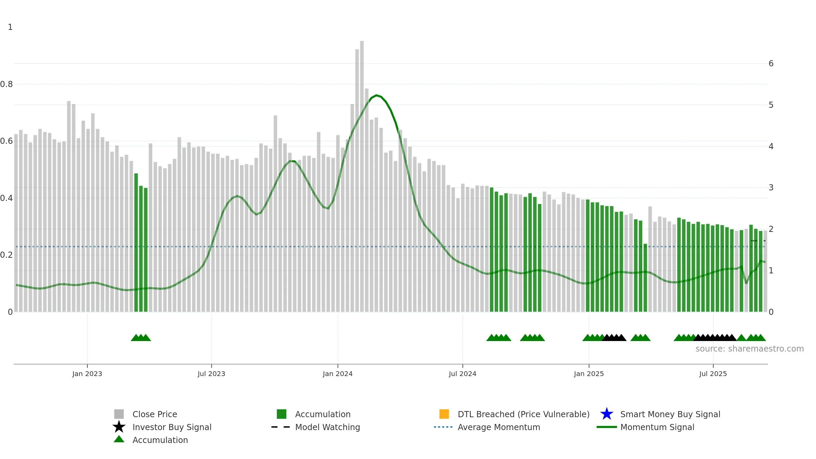Click the left axis 0.4 label
The image size is (816, 459).
point(6,198)
